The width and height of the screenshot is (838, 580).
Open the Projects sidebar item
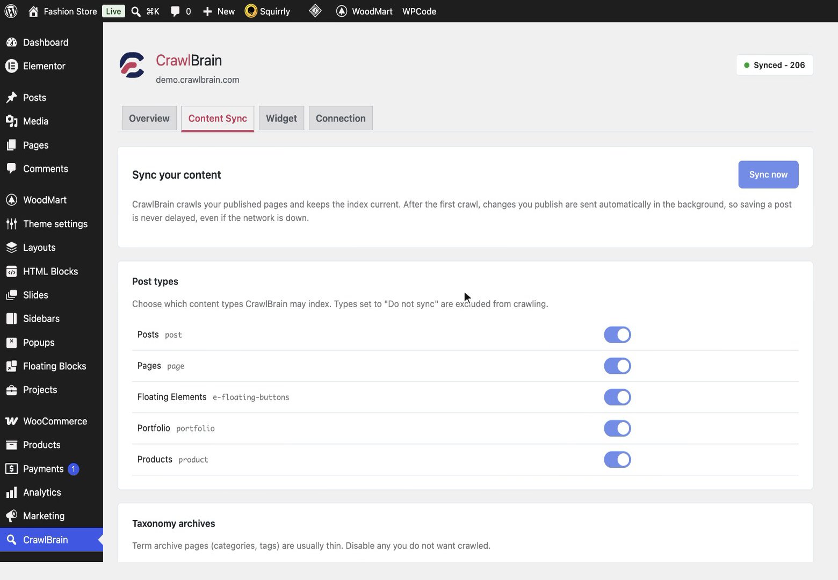click(52, 390)
